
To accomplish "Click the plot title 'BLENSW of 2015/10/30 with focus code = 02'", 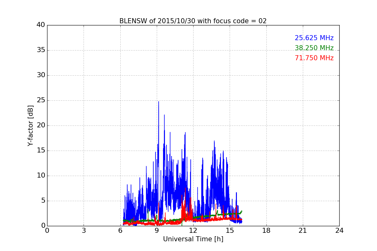I will 193,21.
